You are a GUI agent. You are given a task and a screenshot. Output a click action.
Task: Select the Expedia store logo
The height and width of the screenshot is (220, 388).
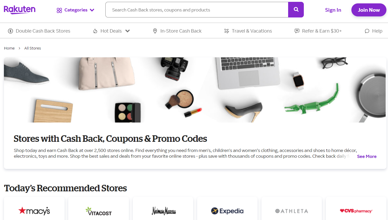click(227, 211)
